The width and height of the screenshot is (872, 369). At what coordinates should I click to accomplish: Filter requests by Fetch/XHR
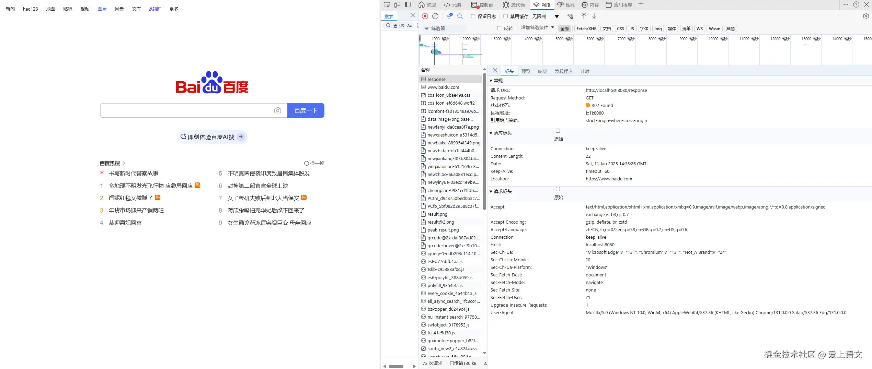(586, 28)
